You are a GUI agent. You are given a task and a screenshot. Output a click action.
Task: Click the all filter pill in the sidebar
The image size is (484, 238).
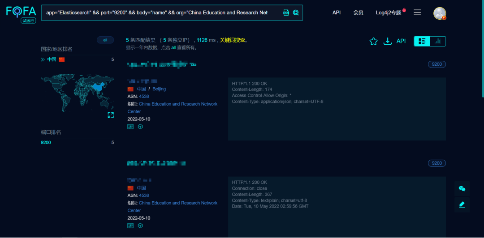click(105, 40)
